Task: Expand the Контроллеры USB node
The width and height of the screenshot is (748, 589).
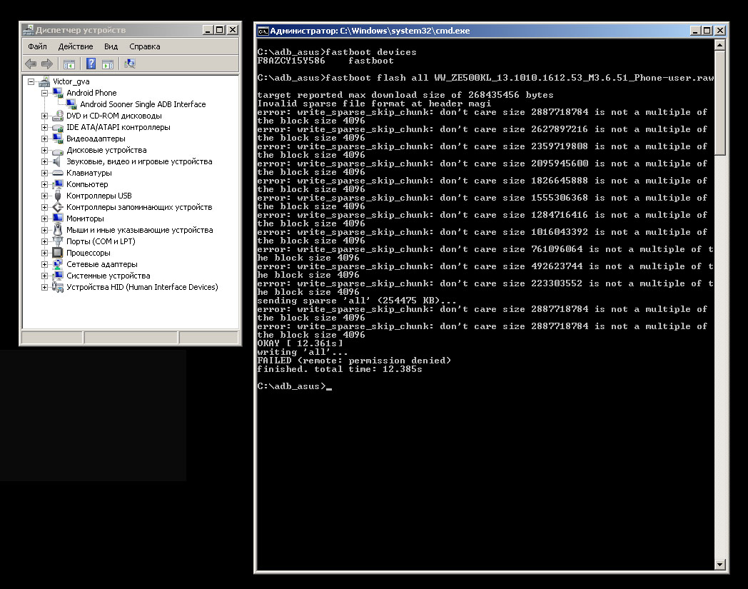Action: (44, 196)
